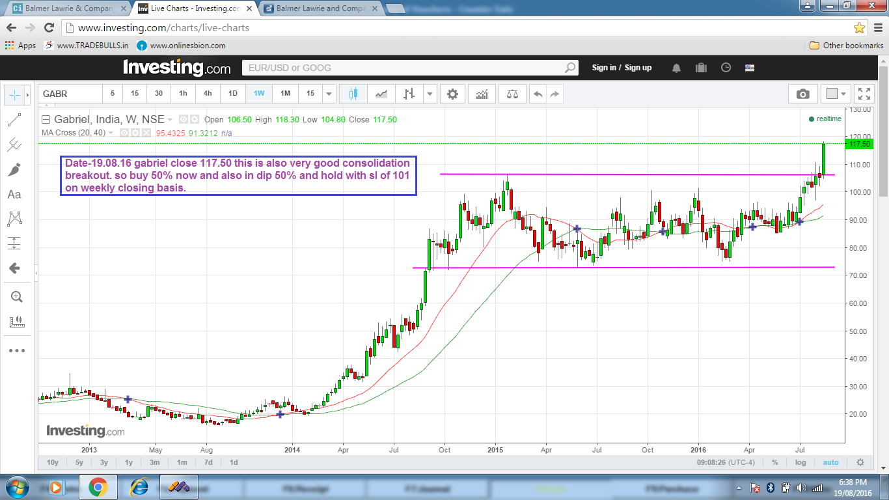Viewport: 889px width, 500px height.
Task: Click the Sign up link
Action: pyautogui.click(x=638, y=68)
